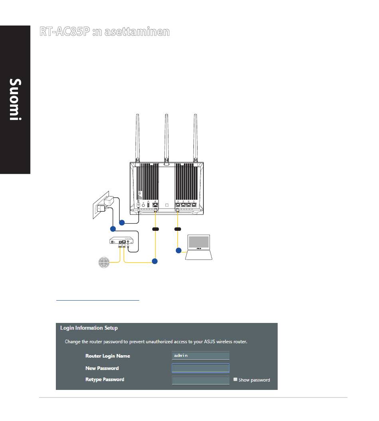Focus the New Password input field
This screenshot has width=379, height=421.
[200, 368]
